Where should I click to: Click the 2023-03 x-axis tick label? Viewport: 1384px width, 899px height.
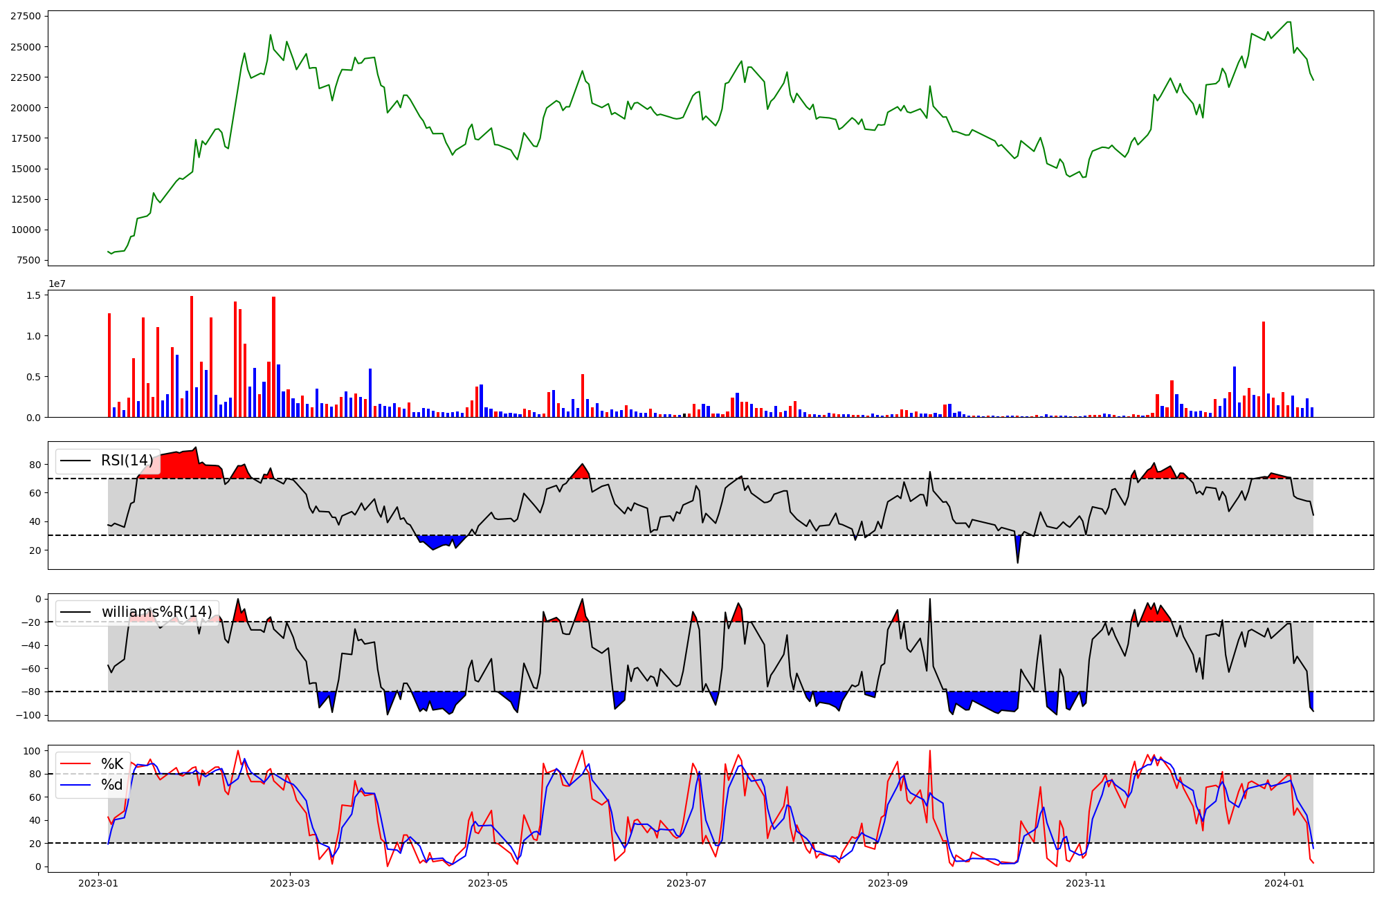point(290,883)
